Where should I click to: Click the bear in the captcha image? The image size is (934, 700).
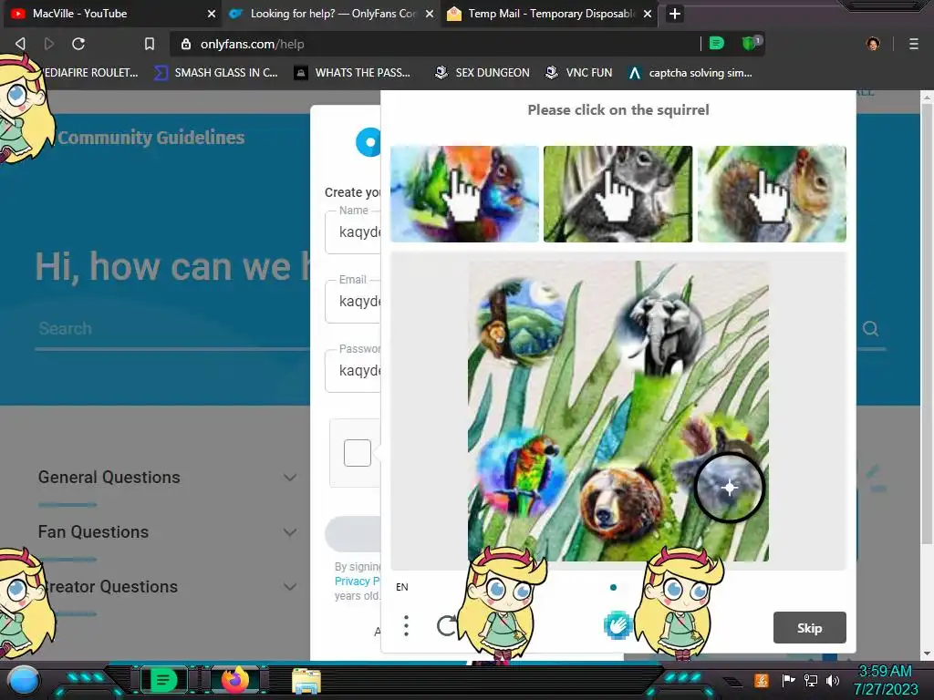[622, 503]
